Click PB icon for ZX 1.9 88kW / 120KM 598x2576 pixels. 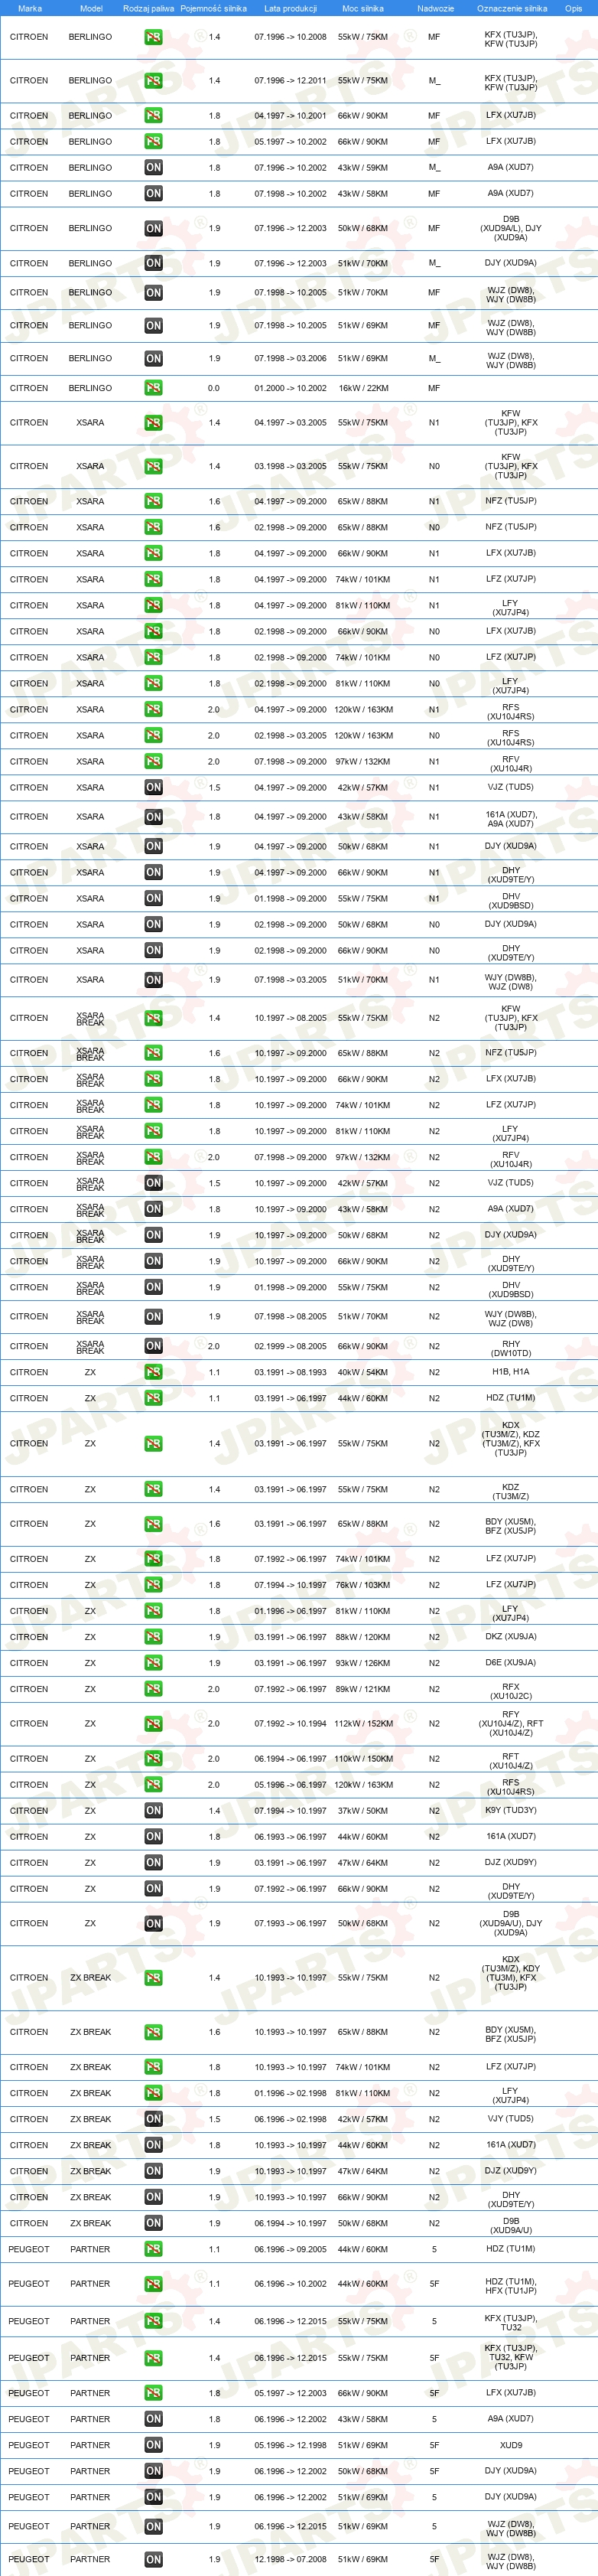point(153,1637)
